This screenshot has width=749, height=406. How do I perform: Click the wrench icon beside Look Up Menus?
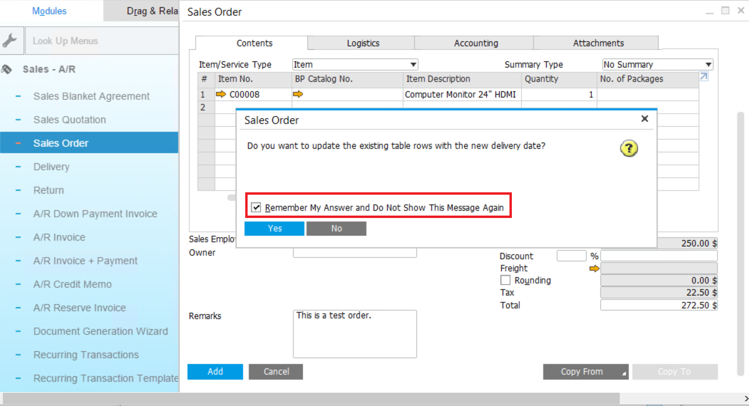point(10,41)
